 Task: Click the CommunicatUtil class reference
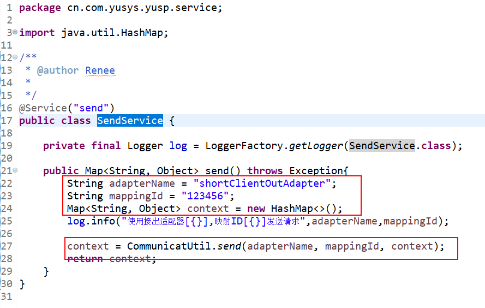(169, 246)
